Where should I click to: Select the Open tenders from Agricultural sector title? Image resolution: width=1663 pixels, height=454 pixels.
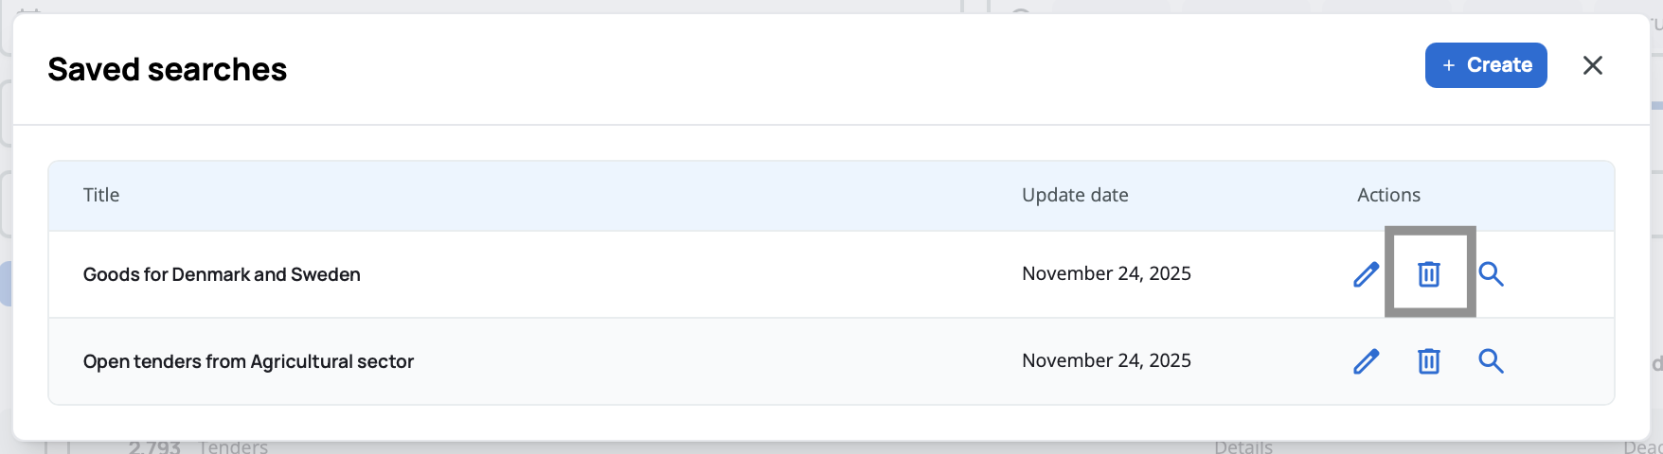(248, 361)
